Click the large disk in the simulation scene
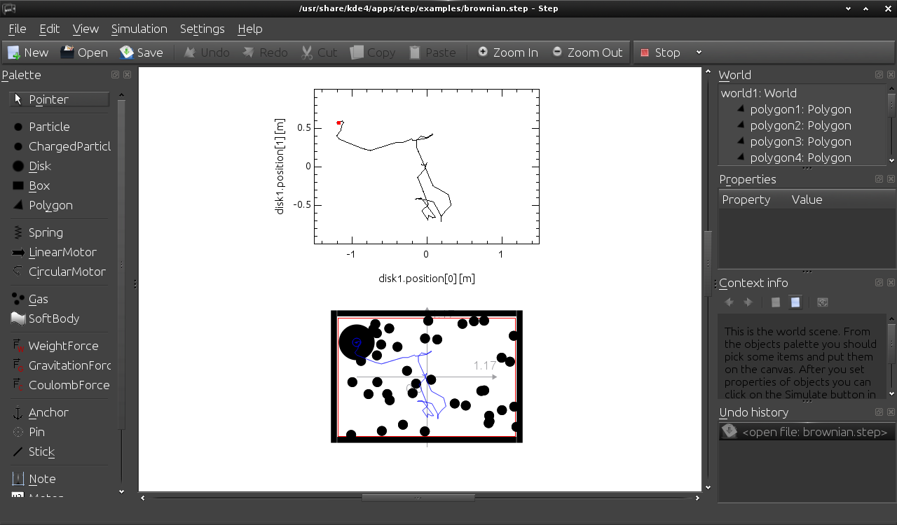897x525 pixels. (x=357, y=342)
